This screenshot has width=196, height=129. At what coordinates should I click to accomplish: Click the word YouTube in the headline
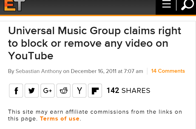tap(31, 56)
